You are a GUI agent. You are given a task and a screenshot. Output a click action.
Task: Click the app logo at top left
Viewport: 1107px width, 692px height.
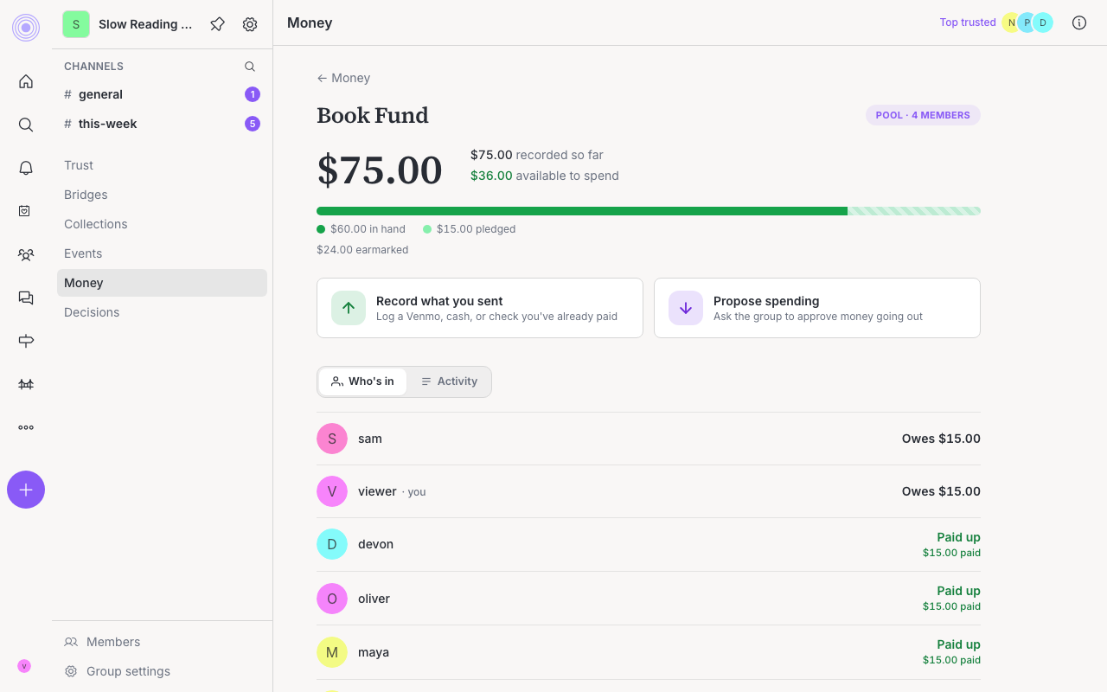26,28
